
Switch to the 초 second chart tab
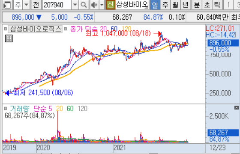click(x=207, y=5)
